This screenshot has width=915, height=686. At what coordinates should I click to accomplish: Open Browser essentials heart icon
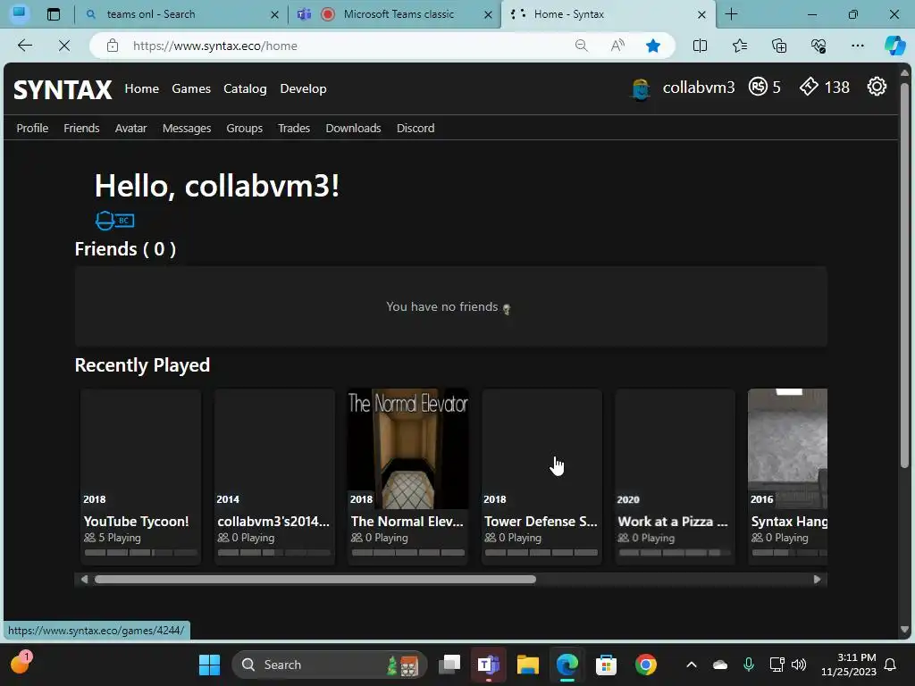pyautogui.click(x=818, y=46)
